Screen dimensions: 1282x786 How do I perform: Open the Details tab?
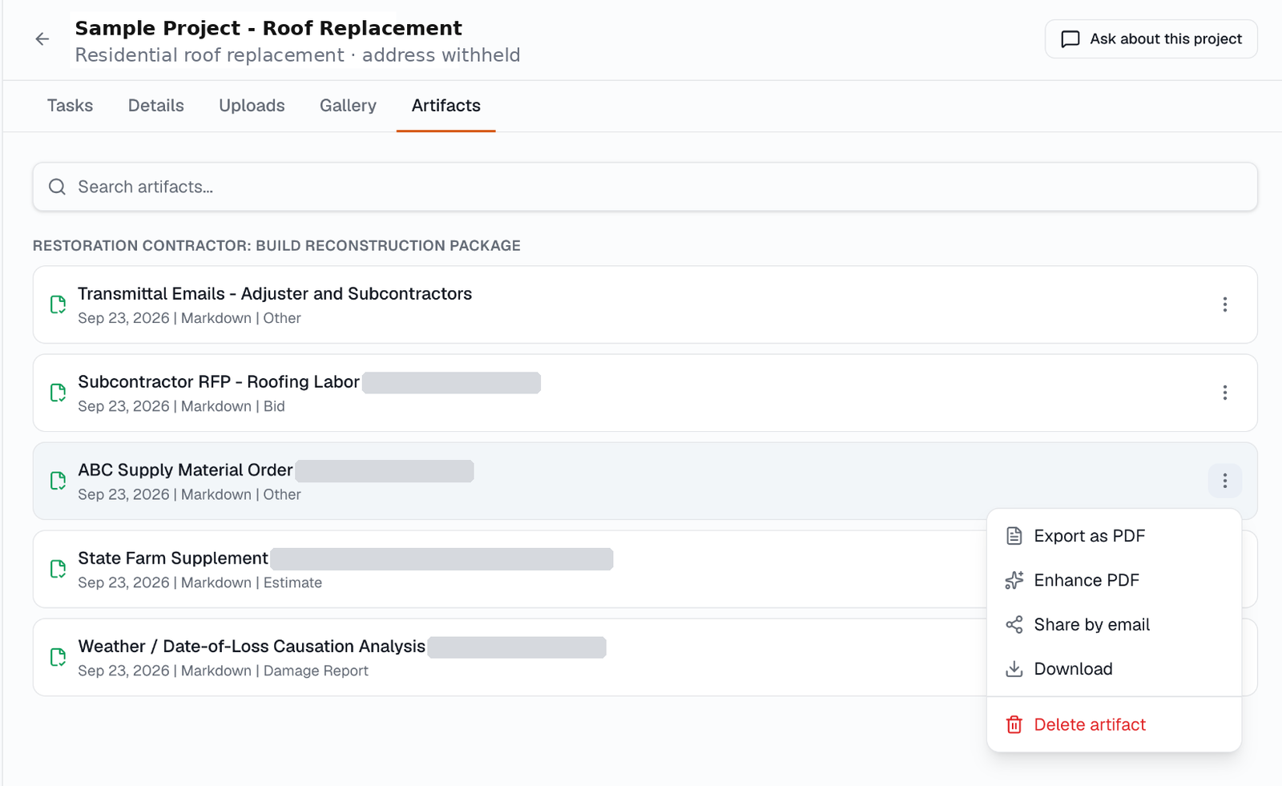coord(156,106)
